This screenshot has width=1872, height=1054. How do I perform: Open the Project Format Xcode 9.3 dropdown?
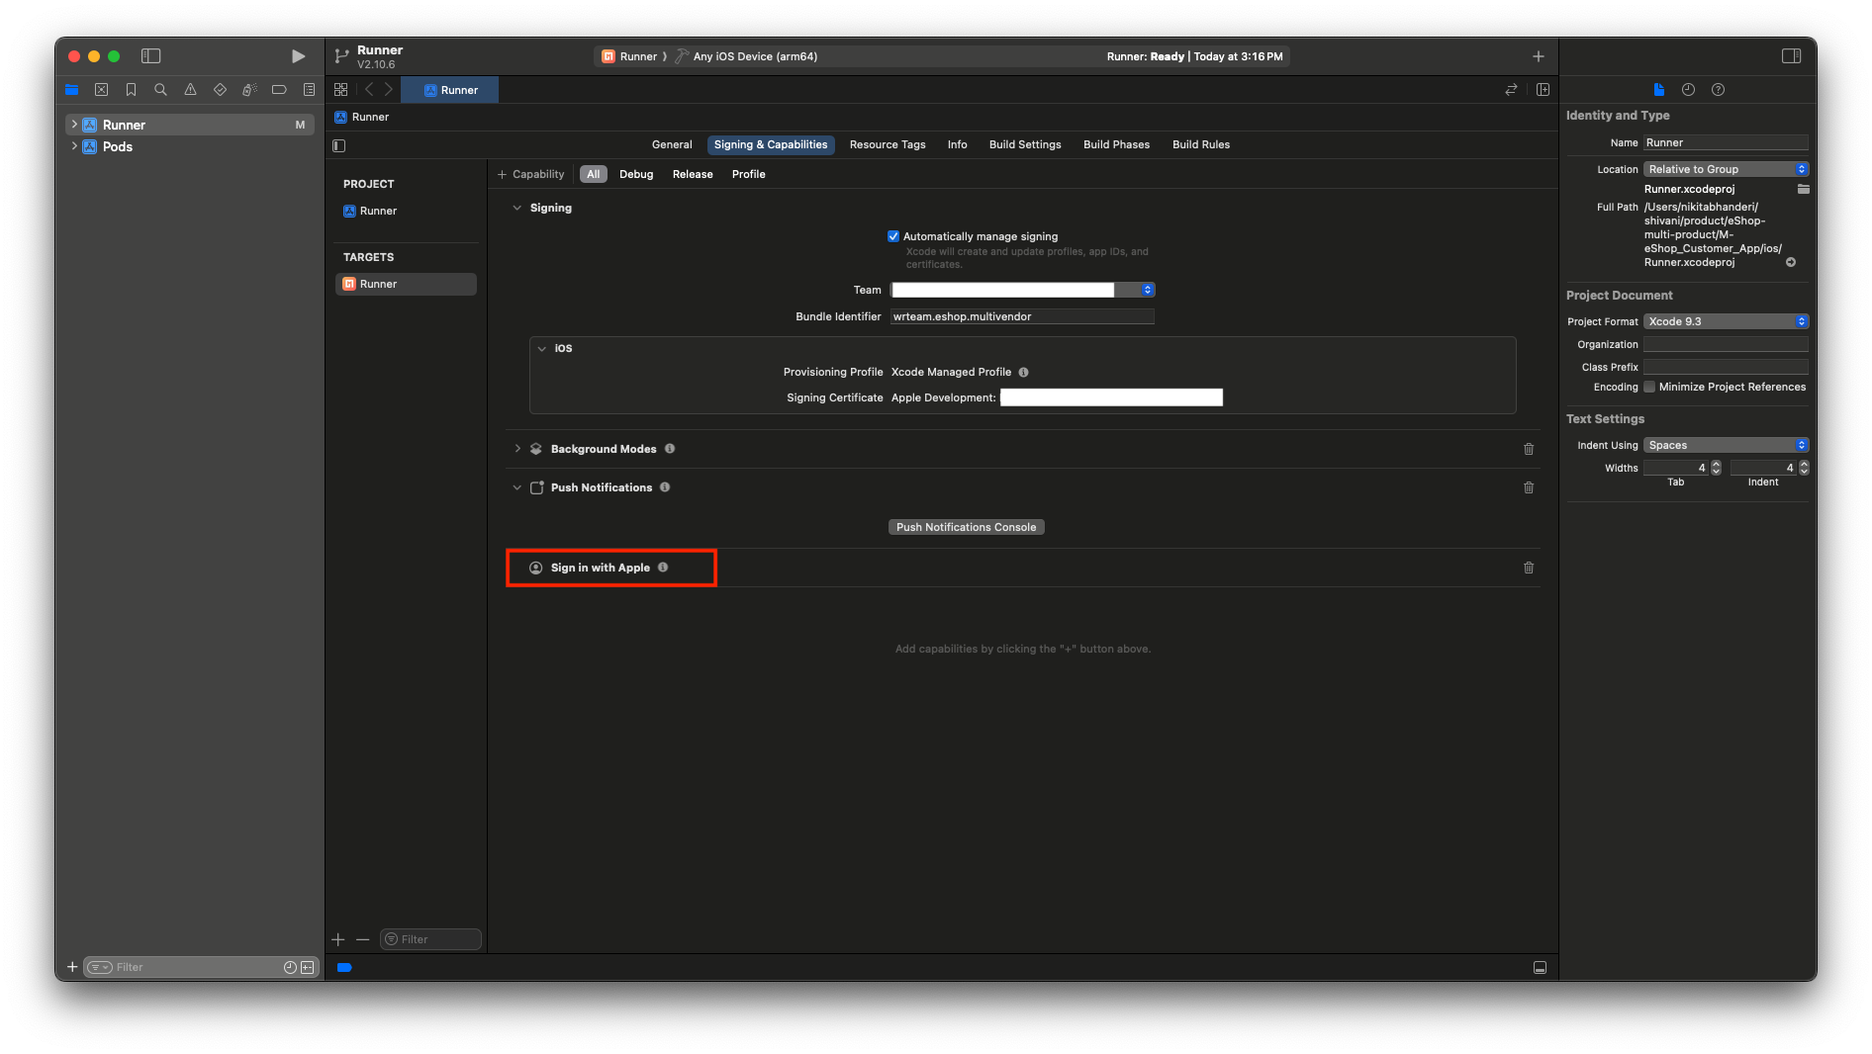click(1726, 321)
